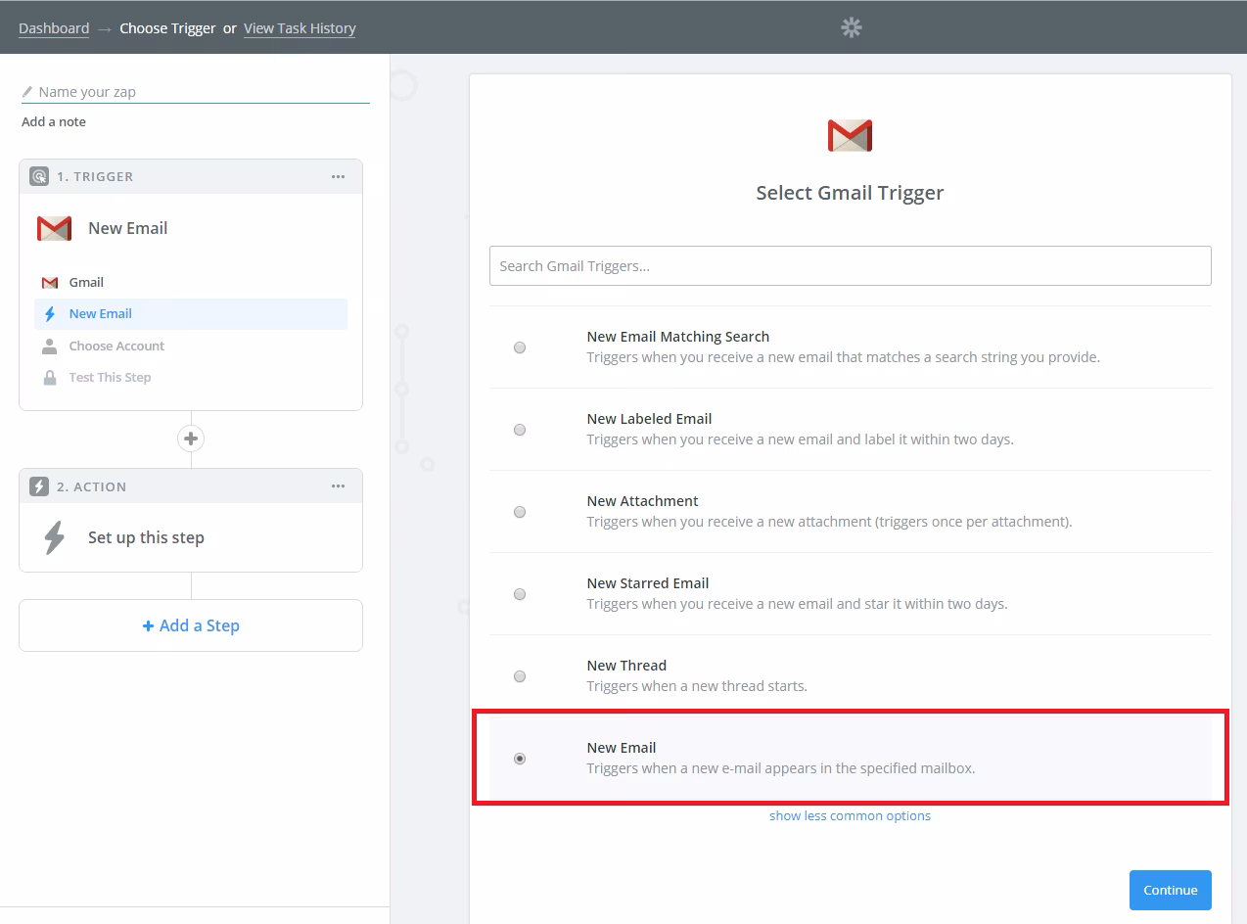Select the New Email radio button
1247x924 pixels.
520,759
